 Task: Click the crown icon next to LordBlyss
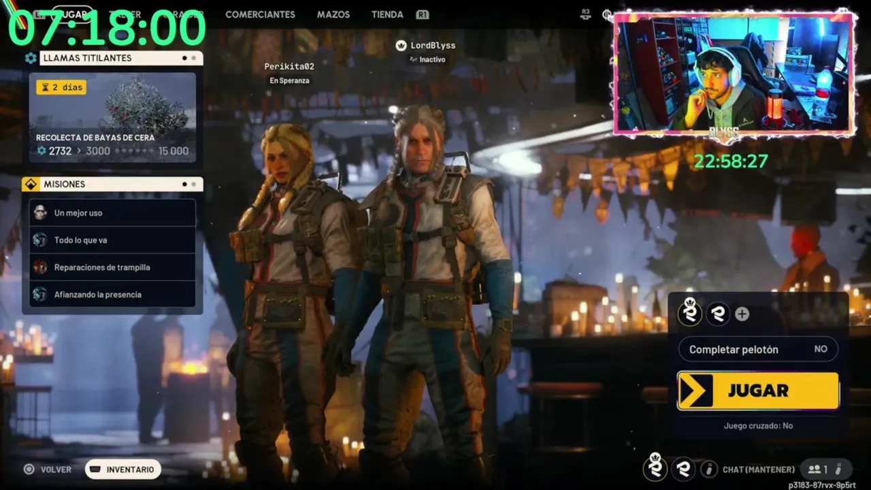pos(401,46)
